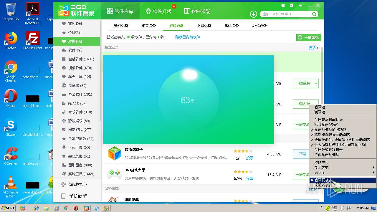Expand dropdown arrow beside first 一键安装 button
Screen dimensions: 377x212
pyautogui.click(x=316, y=84)
